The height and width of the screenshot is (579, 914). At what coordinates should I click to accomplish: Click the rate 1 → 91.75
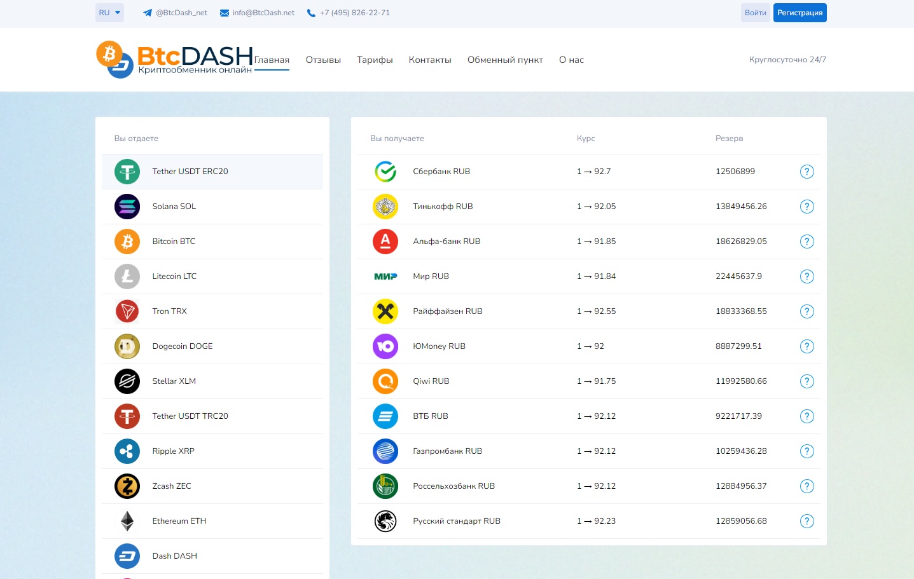click(596, 381)
